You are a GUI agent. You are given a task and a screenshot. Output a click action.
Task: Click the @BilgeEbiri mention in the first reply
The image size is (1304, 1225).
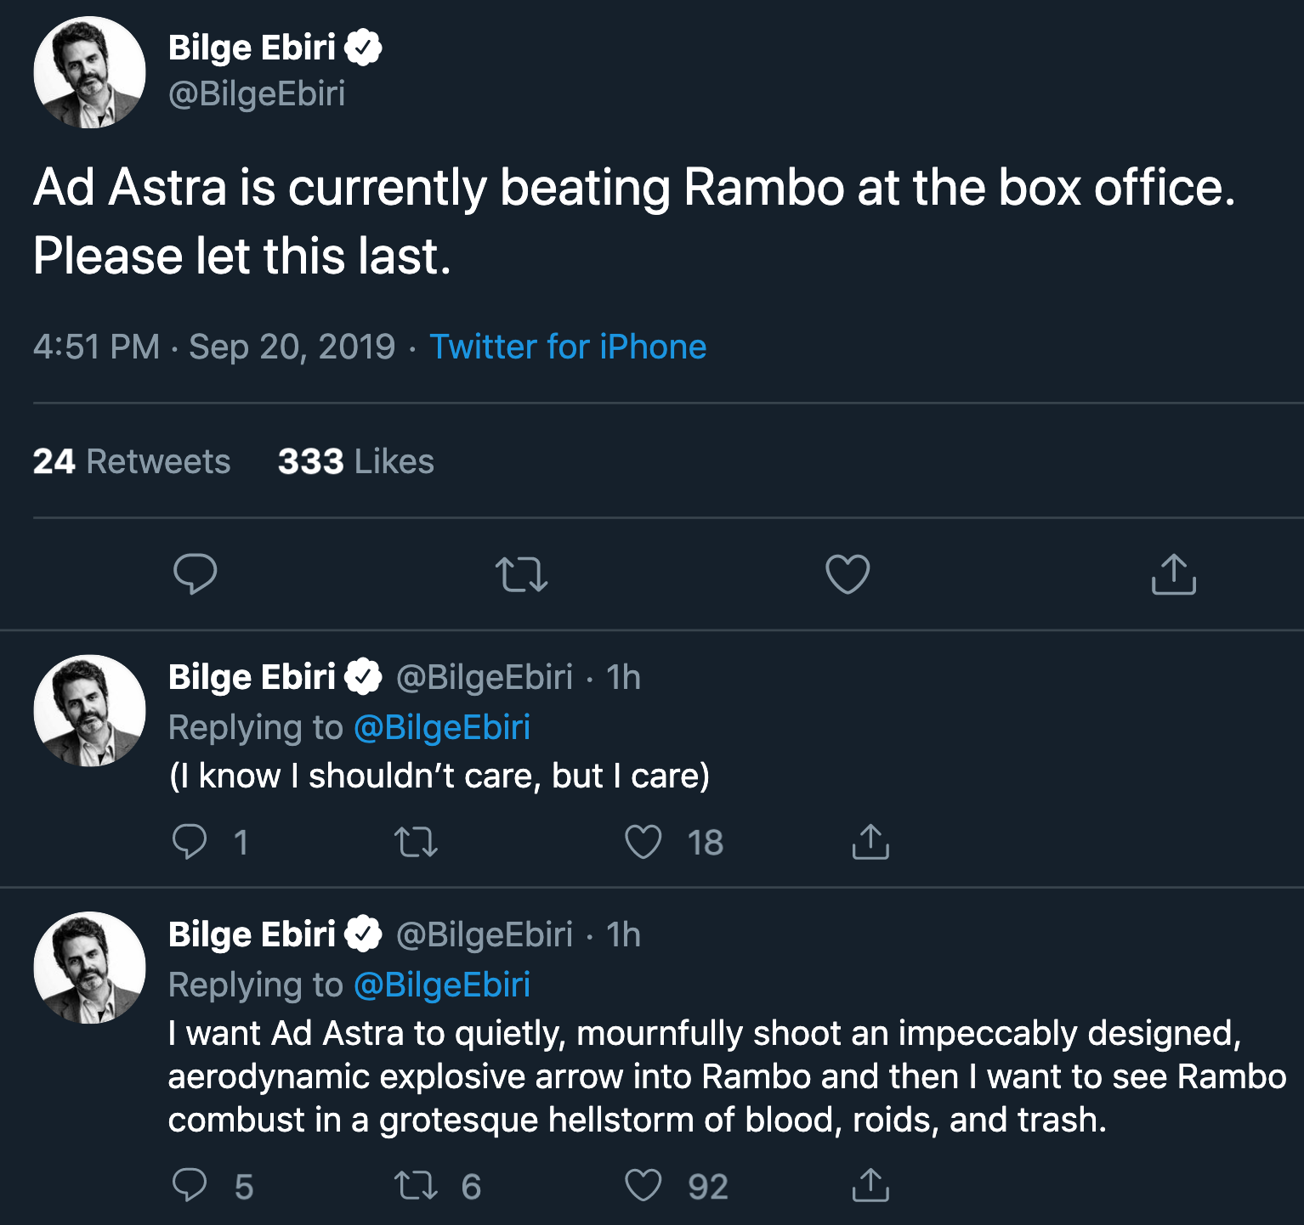coord(441,727)
